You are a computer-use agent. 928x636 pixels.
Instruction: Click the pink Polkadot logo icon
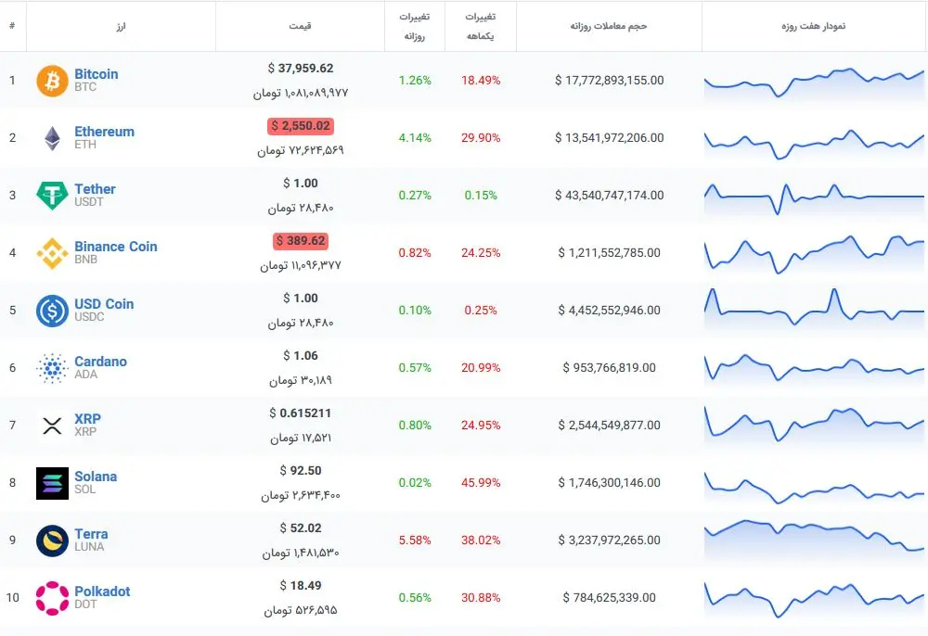click(52, 598)
